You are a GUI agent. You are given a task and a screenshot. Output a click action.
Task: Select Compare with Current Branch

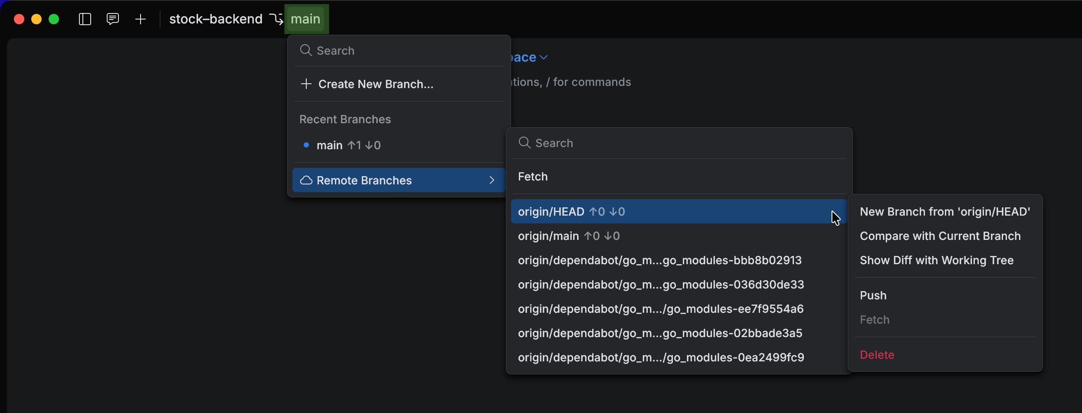tap(940, 236)
